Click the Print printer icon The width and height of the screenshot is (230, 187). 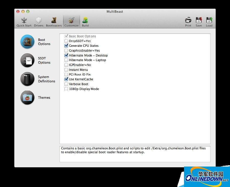pos(188,20)
